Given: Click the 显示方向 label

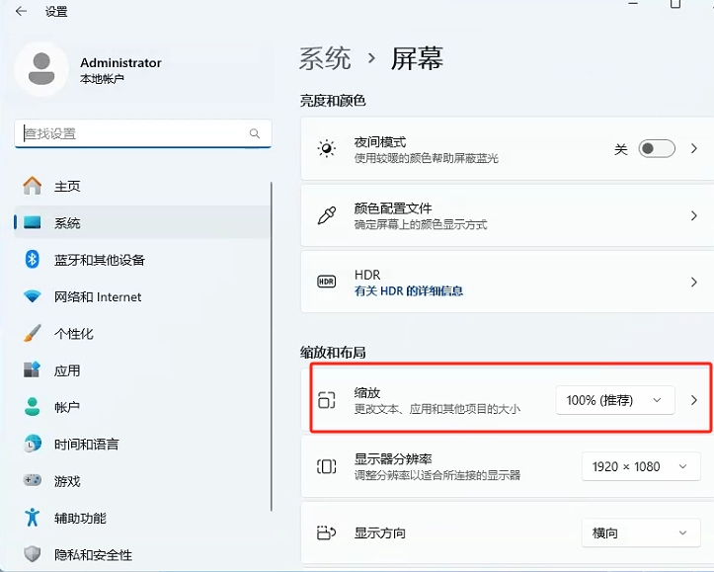Looking at the screenshot, I should point(380,532).
